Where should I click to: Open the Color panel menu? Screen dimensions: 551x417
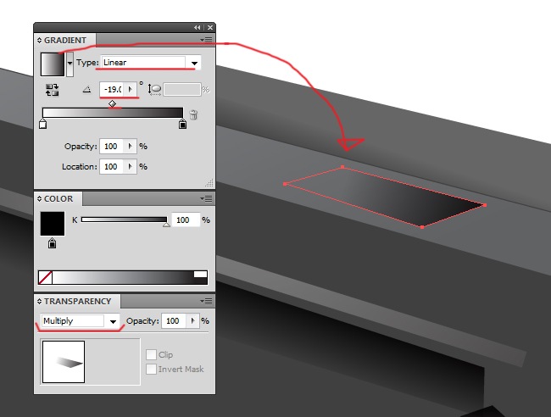pyautogui.click(x=206, y=199)
